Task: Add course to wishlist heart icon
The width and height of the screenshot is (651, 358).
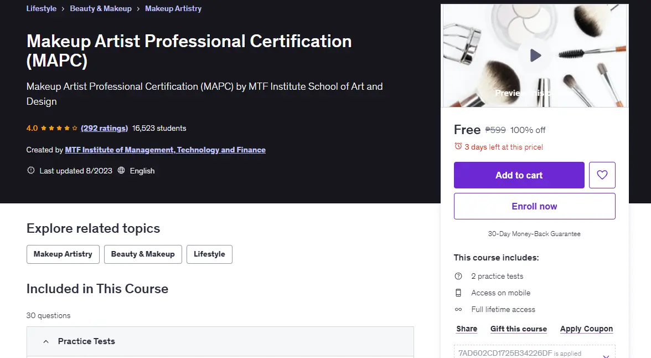Action: click(x=602, y=175)
